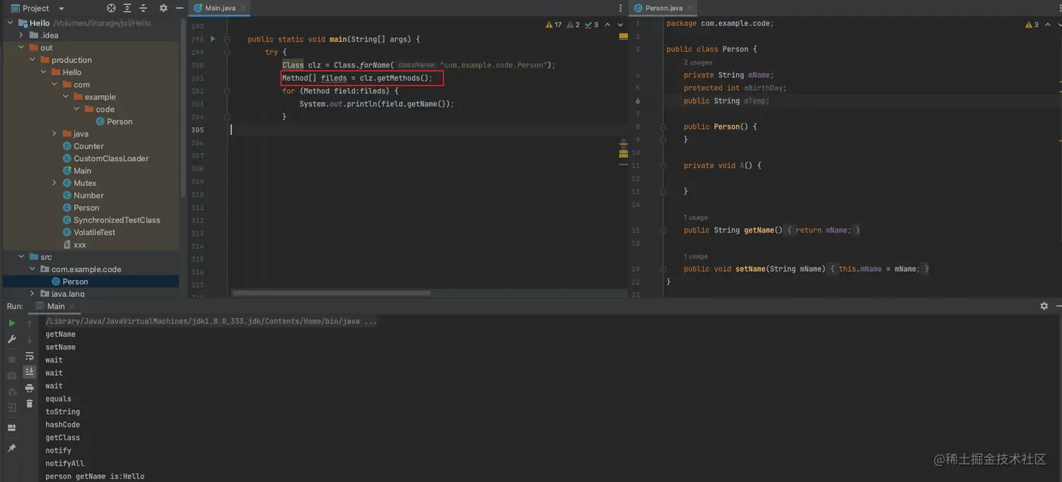Click the green run gutter icon beside main
Viewport: 1062px width, 482px height.
click(213, 39)
